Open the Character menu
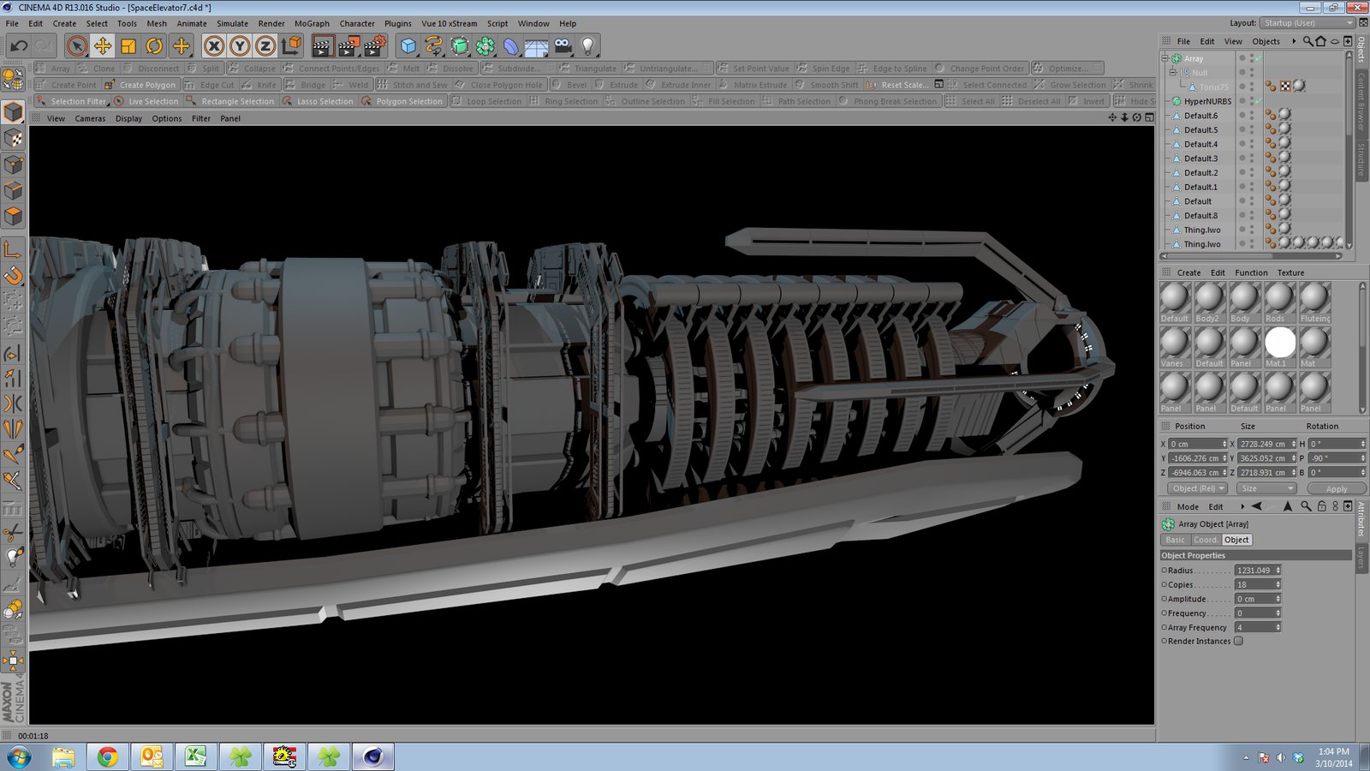 pyautogui.click(x=357, y=23)
